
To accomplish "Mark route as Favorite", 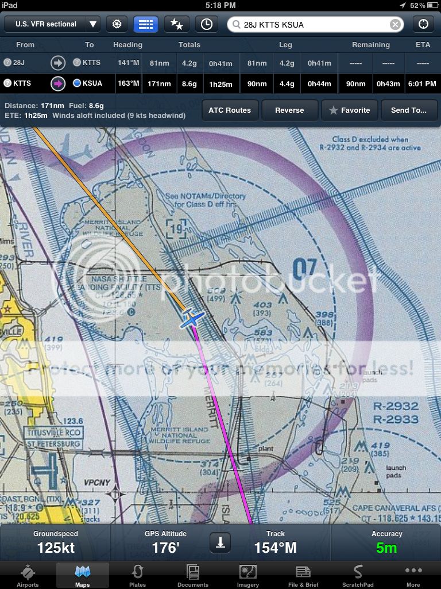I will pos(350,110).
